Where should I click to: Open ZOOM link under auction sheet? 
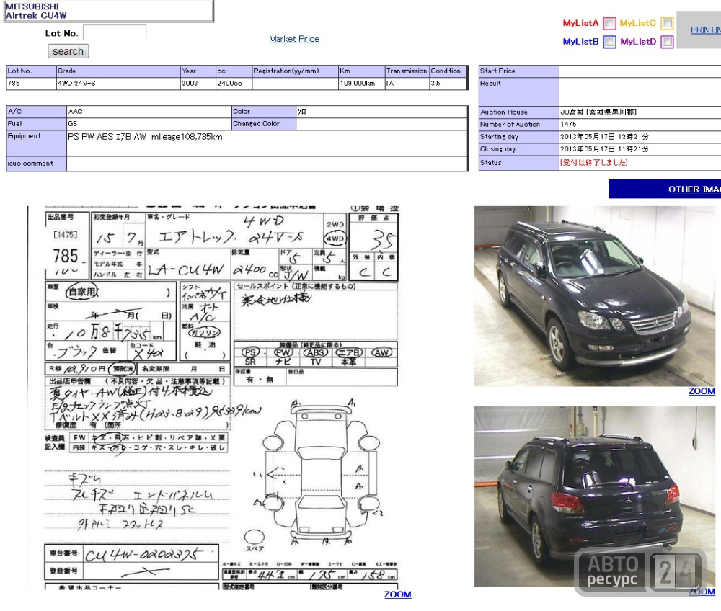coord(398,594)
